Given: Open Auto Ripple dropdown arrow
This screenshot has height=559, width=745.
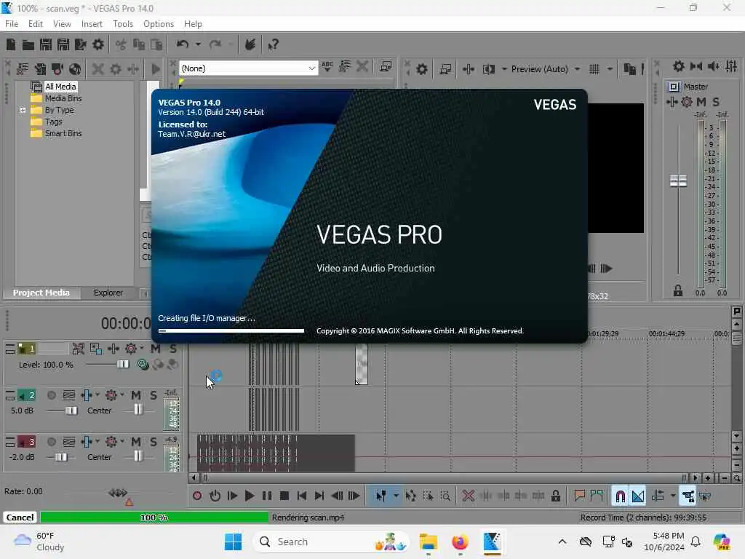Looking at the screenshot, I should (x=673, y=496).
